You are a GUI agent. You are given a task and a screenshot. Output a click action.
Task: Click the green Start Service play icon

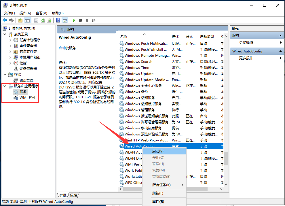(x=74, y=20)
